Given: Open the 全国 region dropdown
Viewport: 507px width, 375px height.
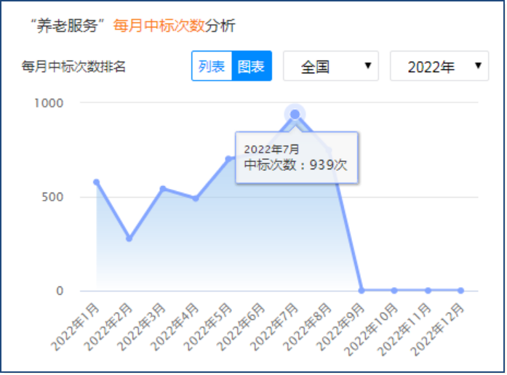Looking at the screenshot, I should (x=331, y=66).
